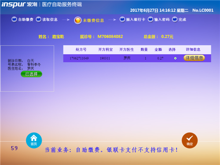
Task: Click the 就诊号 M706084082 text
Action: [101, 37]
